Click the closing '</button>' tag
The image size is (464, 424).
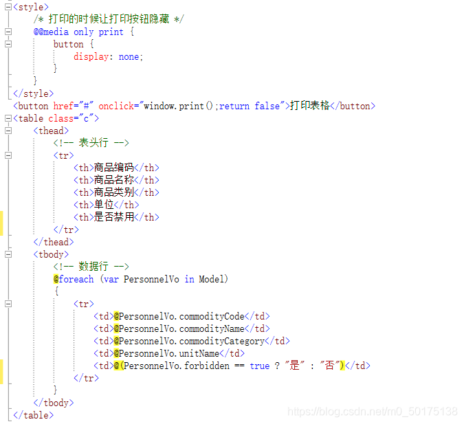(x=353, y=106)
